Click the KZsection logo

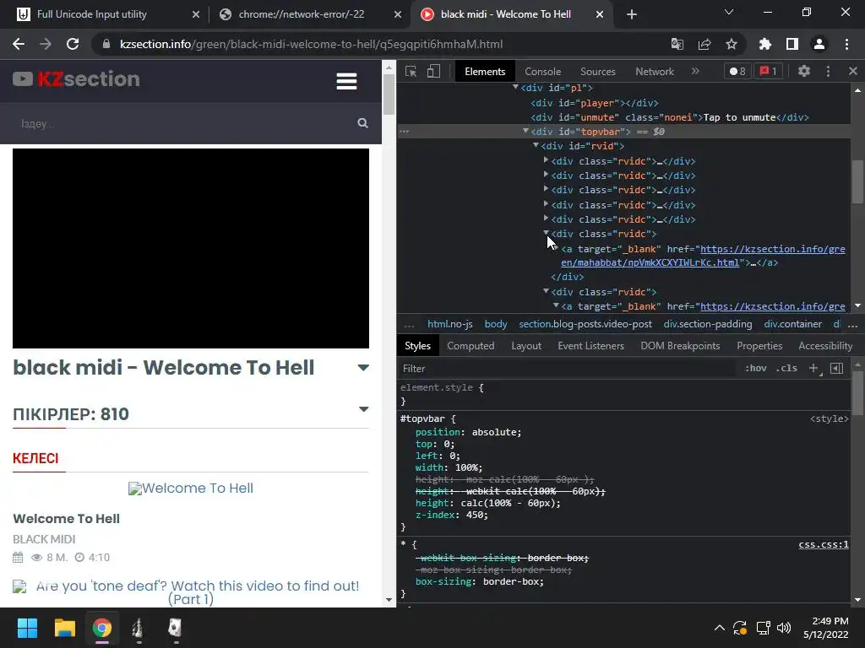[76, 78]
